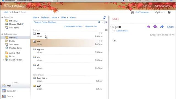Viewport: 176px width, 99px height.
Task: Click Reply All double arrow icon
Action: click(x=155, y=27)
